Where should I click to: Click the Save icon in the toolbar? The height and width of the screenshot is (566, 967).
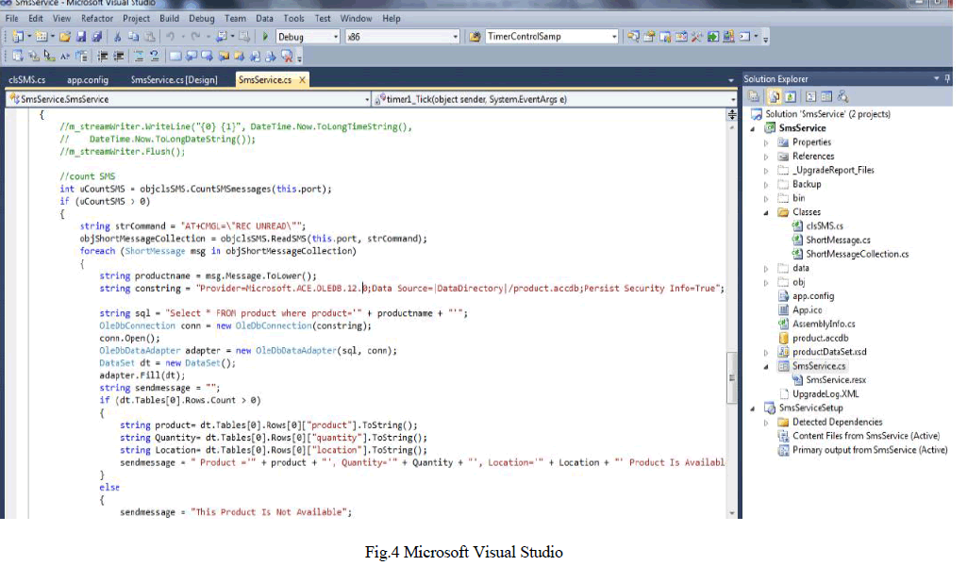tap(81, 37)
